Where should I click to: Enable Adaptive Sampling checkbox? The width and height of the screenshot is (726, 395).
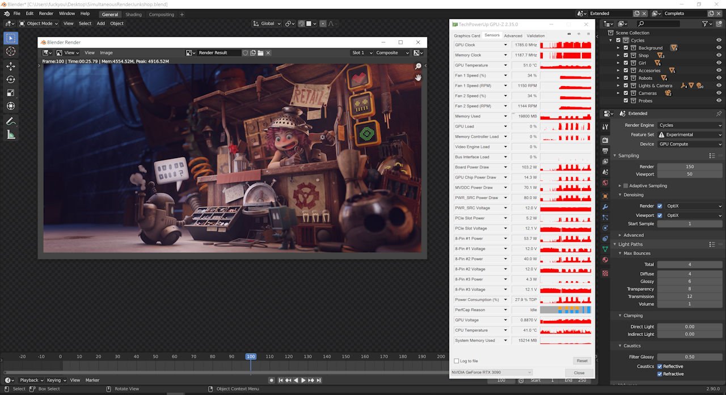coord(626,186)
